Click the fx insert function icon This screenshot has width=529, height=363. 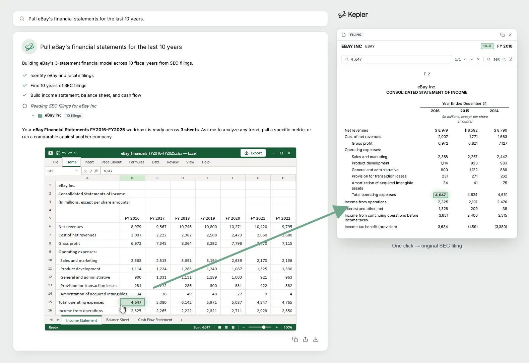click(96, 171)
